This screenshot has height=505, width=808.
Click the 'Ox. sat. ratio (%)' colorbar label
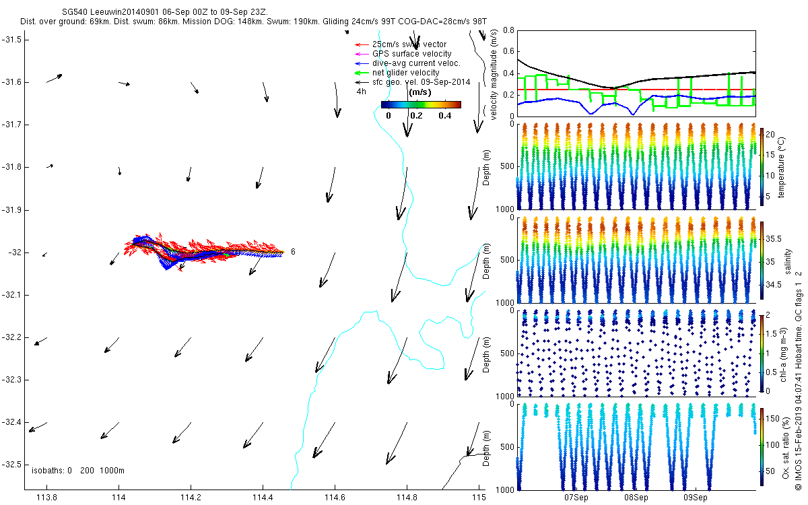786,447
